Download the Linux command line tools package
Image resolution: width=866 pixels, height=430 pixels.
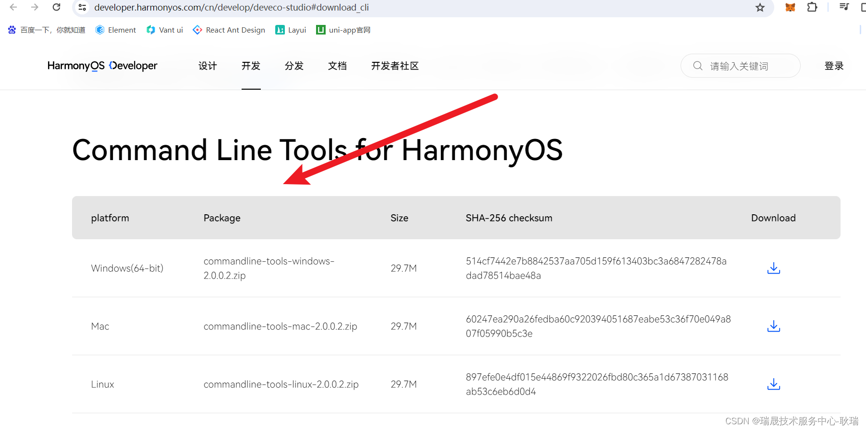[773, 384]
